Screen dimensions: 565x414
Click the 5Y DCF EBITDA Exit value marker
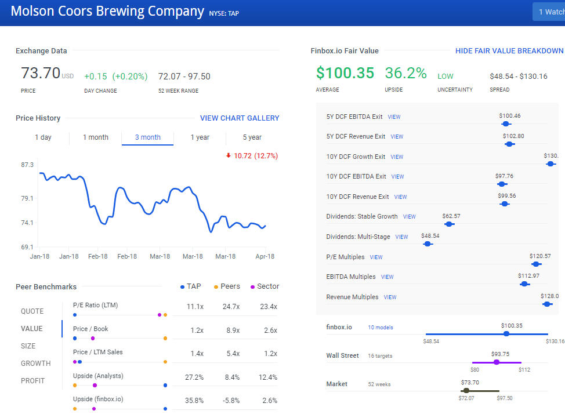point(506,124)
